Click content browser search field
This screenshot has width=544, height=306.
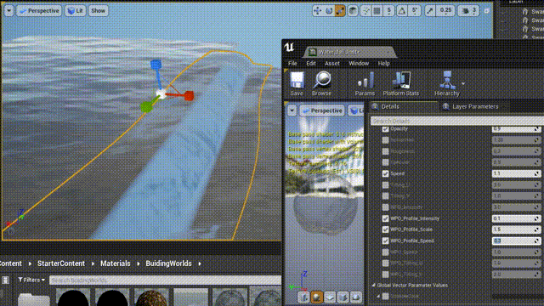pos(165,280)
